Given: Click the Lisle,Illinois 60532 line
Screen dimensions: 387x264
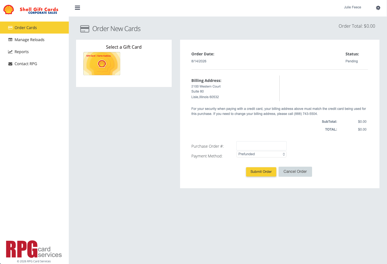Looking at the screenshot, I should point(205,97).
